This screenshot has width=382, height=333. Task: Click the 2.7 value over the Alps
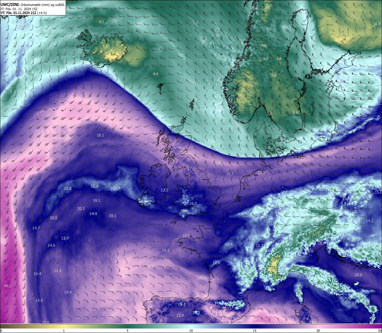tap(317, 233)
